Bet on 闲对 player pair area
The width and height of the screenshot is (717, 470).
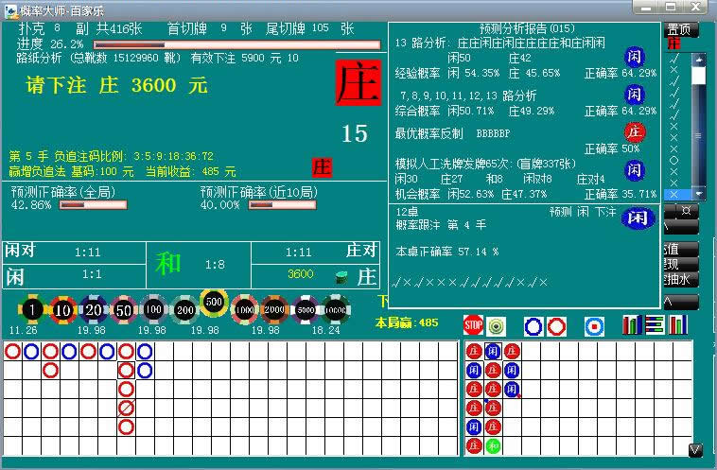pyautogui.click(x=74, y=252)
